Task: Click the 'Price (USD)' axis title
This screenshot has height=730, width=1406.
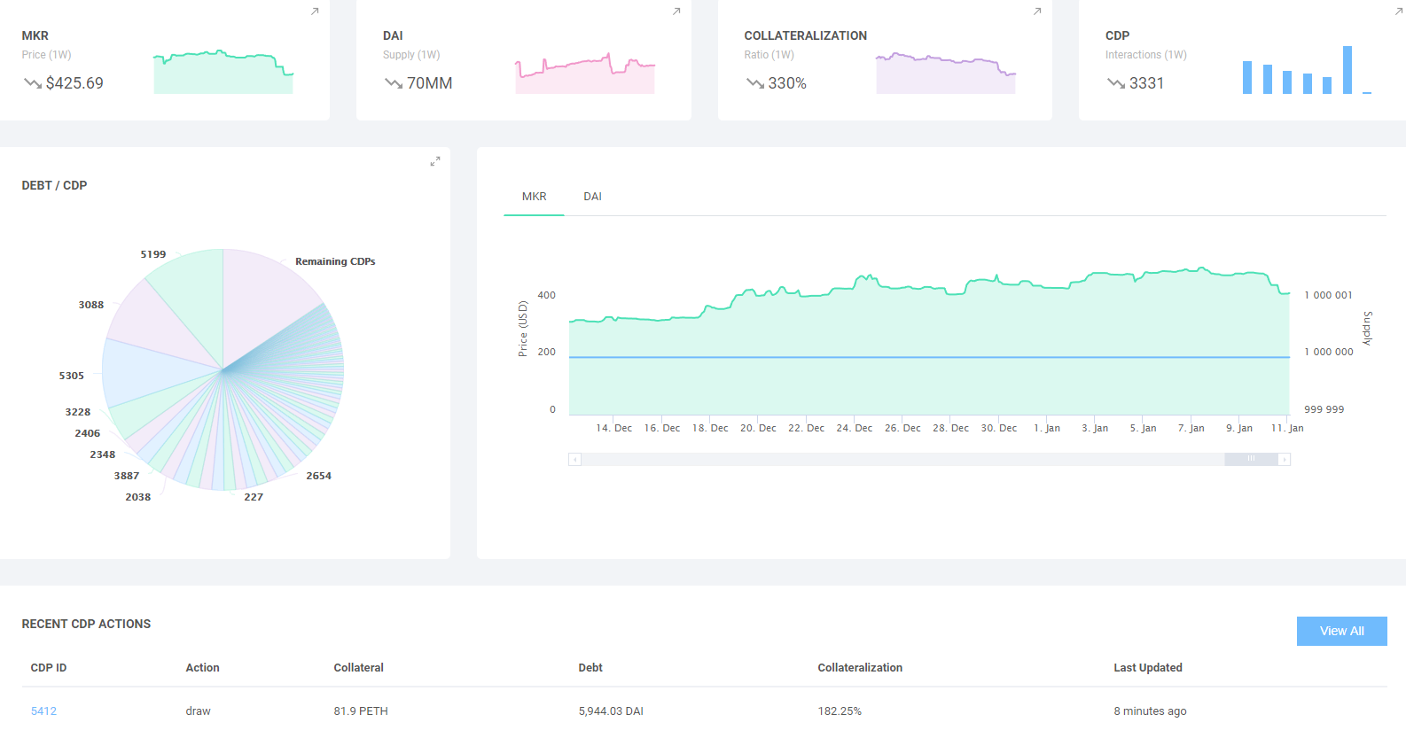Action: click(523, 329)
